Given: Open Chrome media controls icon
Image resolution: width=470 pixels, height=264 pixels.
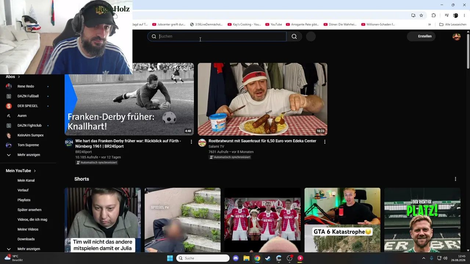Looking at the screenshot, I should point(446,15).
